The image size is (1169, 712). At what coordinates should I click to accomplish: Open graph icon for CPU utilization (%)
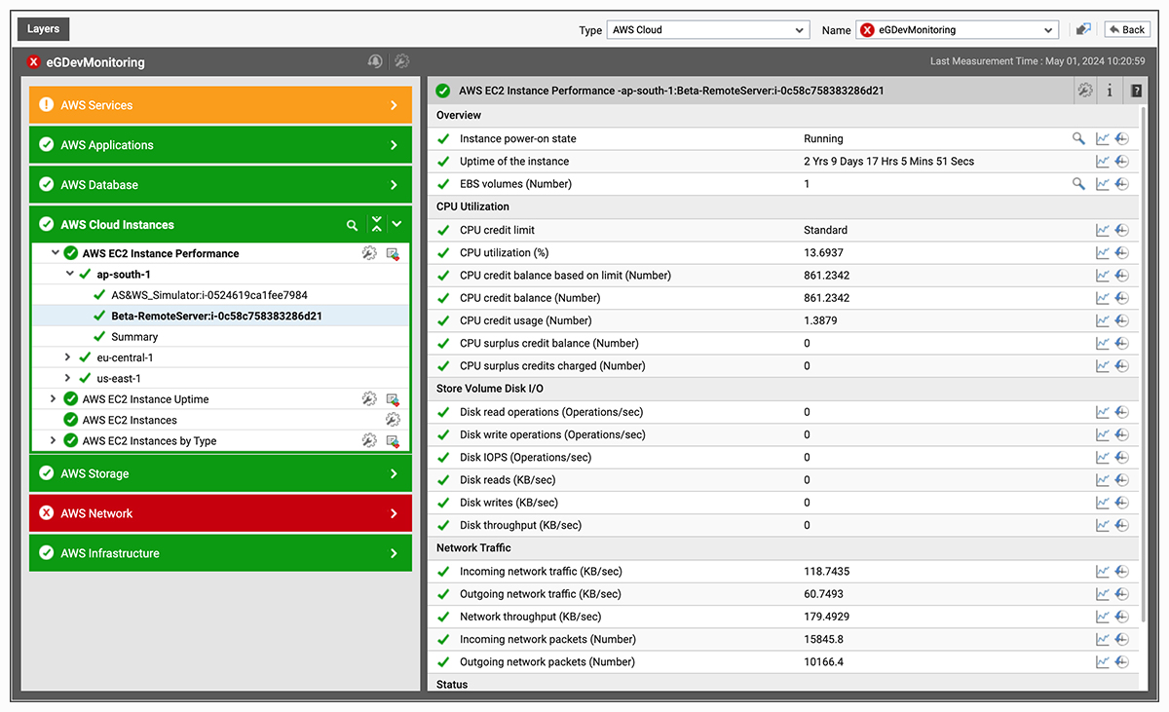(x=1103, y=253)
